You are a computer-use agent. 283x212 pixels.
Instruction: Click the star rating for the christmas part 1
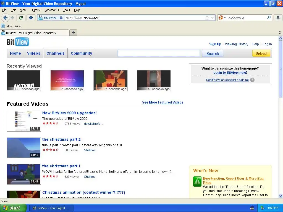[x=51, y=176]
